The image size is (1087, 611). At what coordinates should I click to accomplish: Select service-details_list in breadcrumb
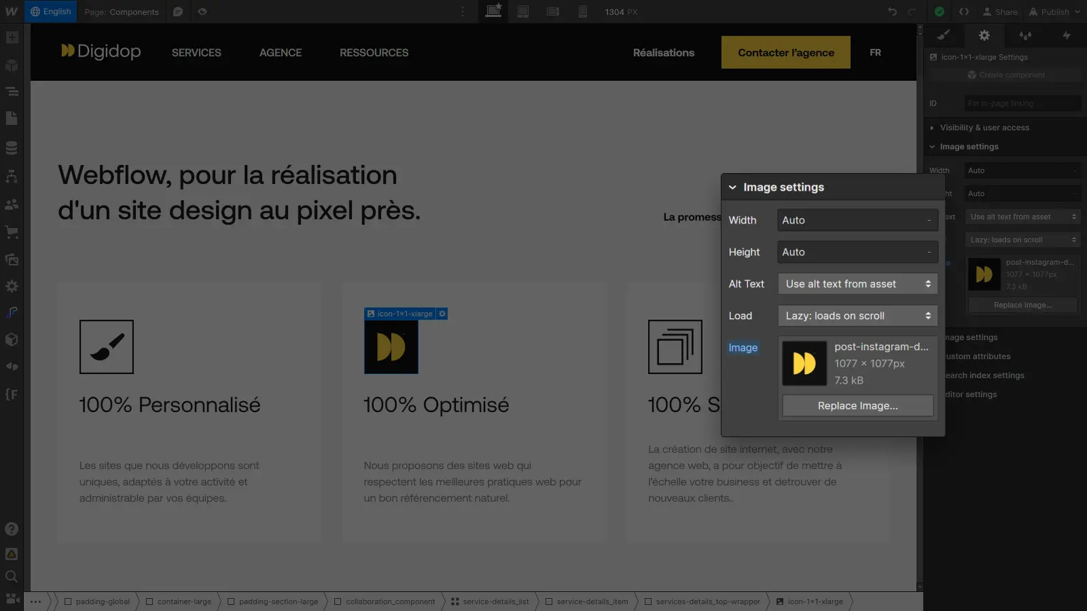point(490,601)
